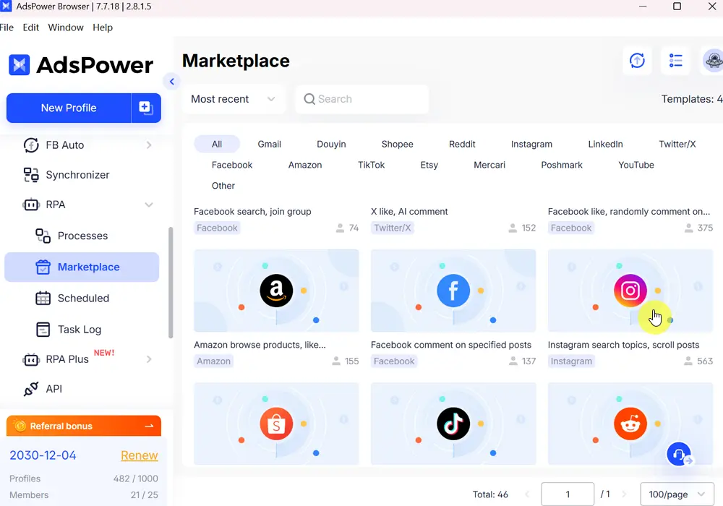Image resolution: width=723 pixels, height=506 pixels.
Task: Open the Window menu
Action: [x=66, y=27]
